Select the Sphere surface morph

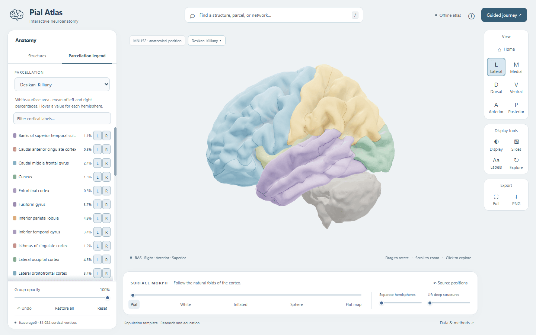(x=297, y=304)
